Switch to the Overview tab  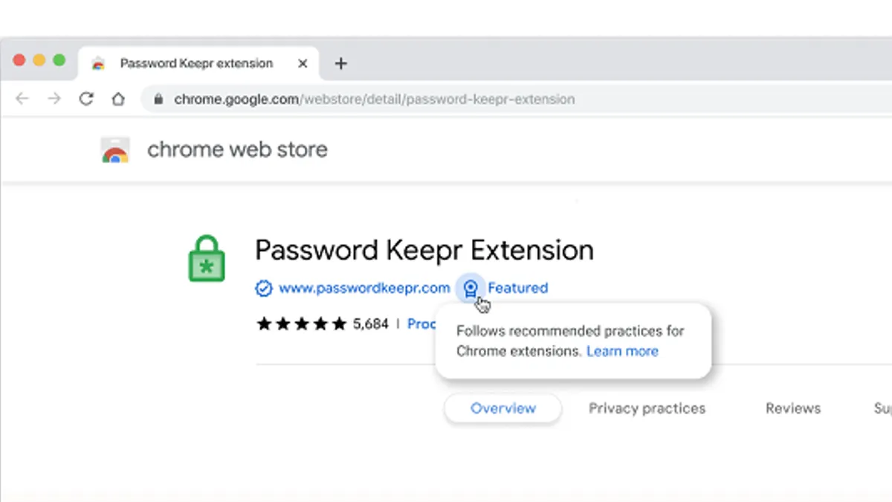pyautogui.click(x=503, y=408)
